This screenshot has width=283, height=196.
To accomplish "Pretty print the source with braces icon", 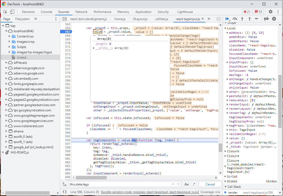I will point(65,192).
